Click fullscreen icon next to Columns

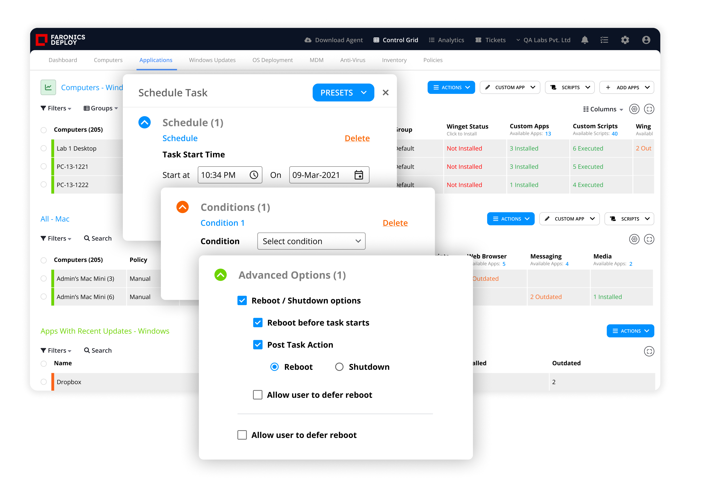[649, 109]
